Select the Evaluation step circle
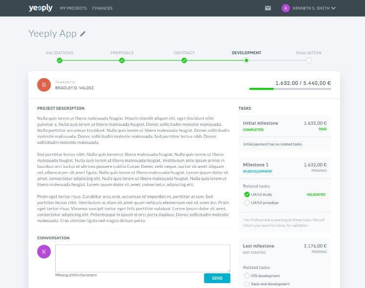365x288 pixels. click(309, 61)
